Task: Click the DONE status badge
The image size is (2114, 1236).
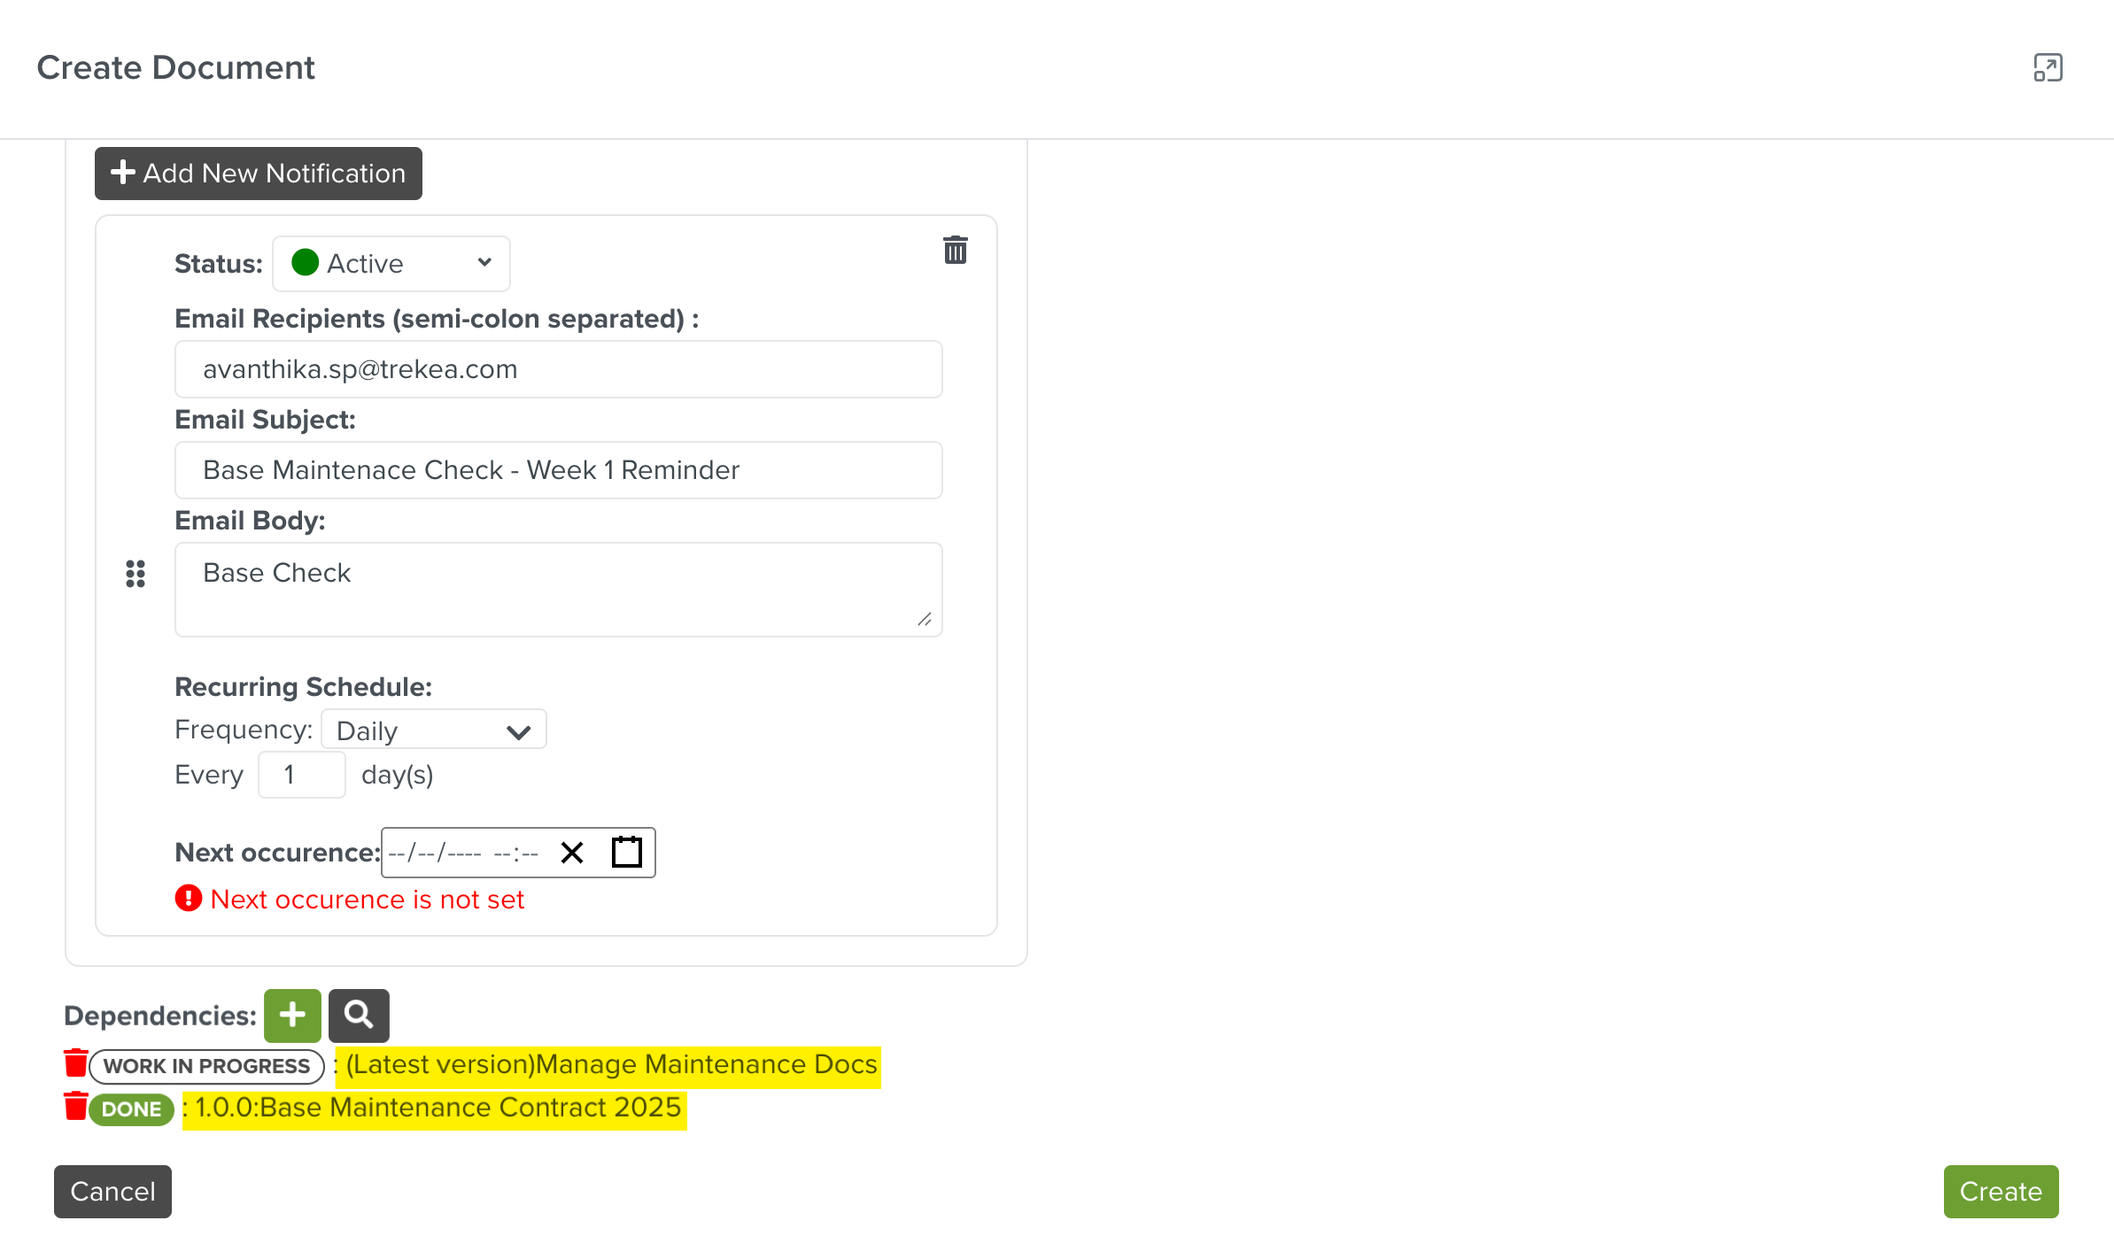Action: (x=132, y=1109)
